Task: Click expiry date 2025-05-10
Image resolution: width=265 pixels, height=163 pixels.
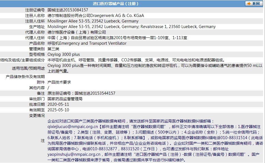Action: (58, 110)
